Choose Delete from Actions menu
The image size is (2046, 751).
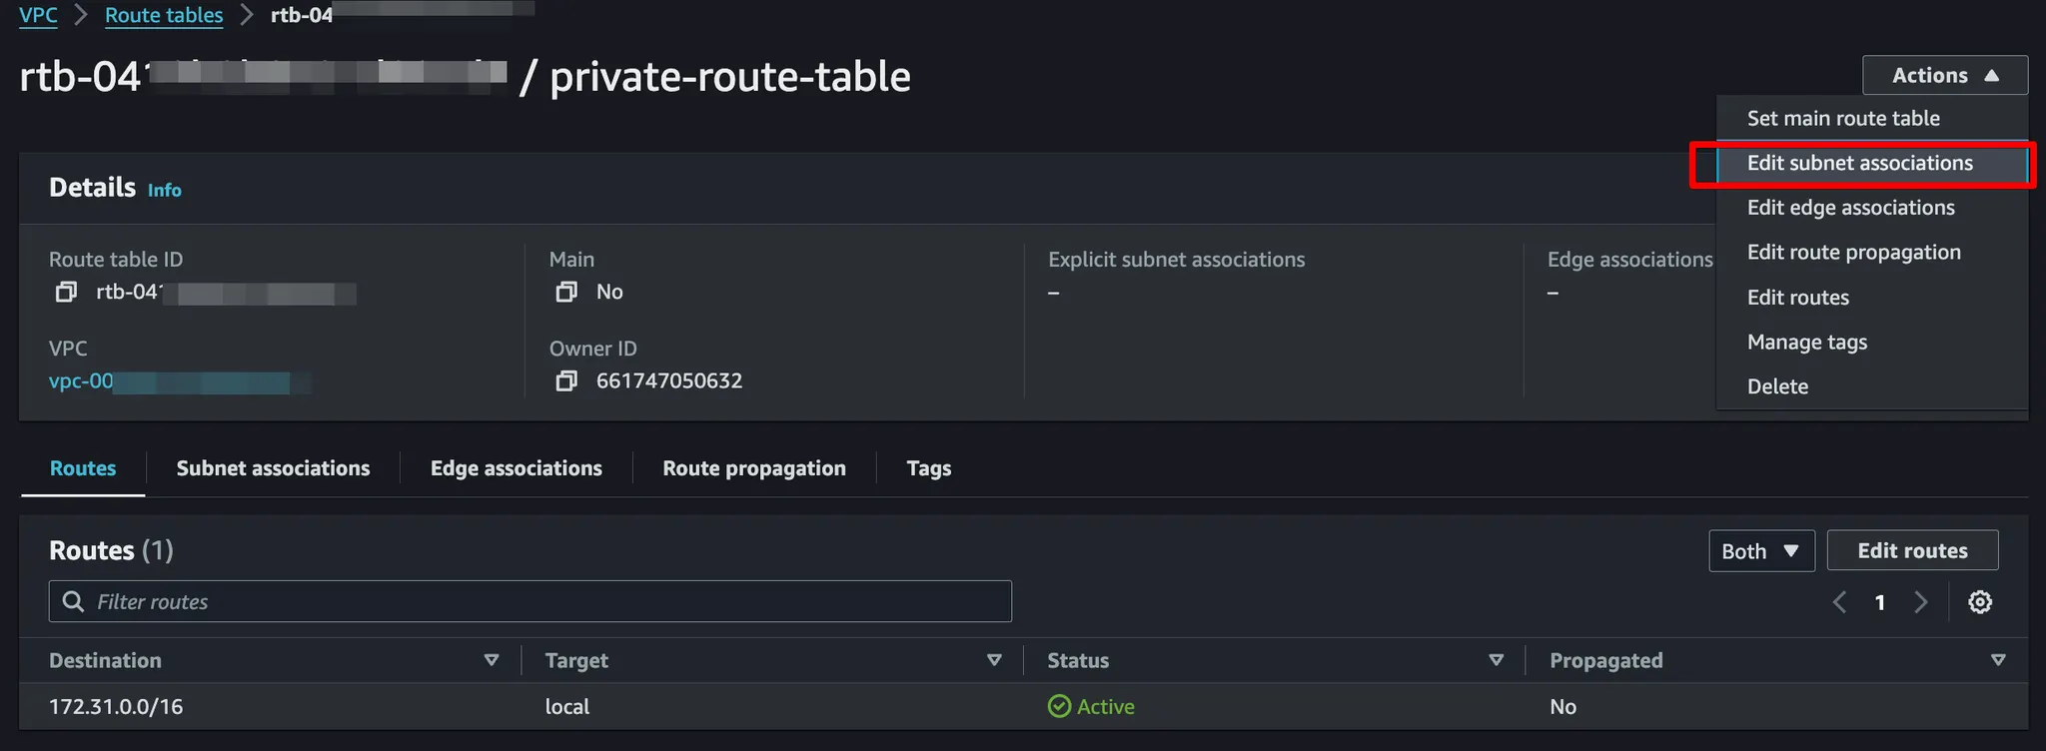[x=1777, y=386]
